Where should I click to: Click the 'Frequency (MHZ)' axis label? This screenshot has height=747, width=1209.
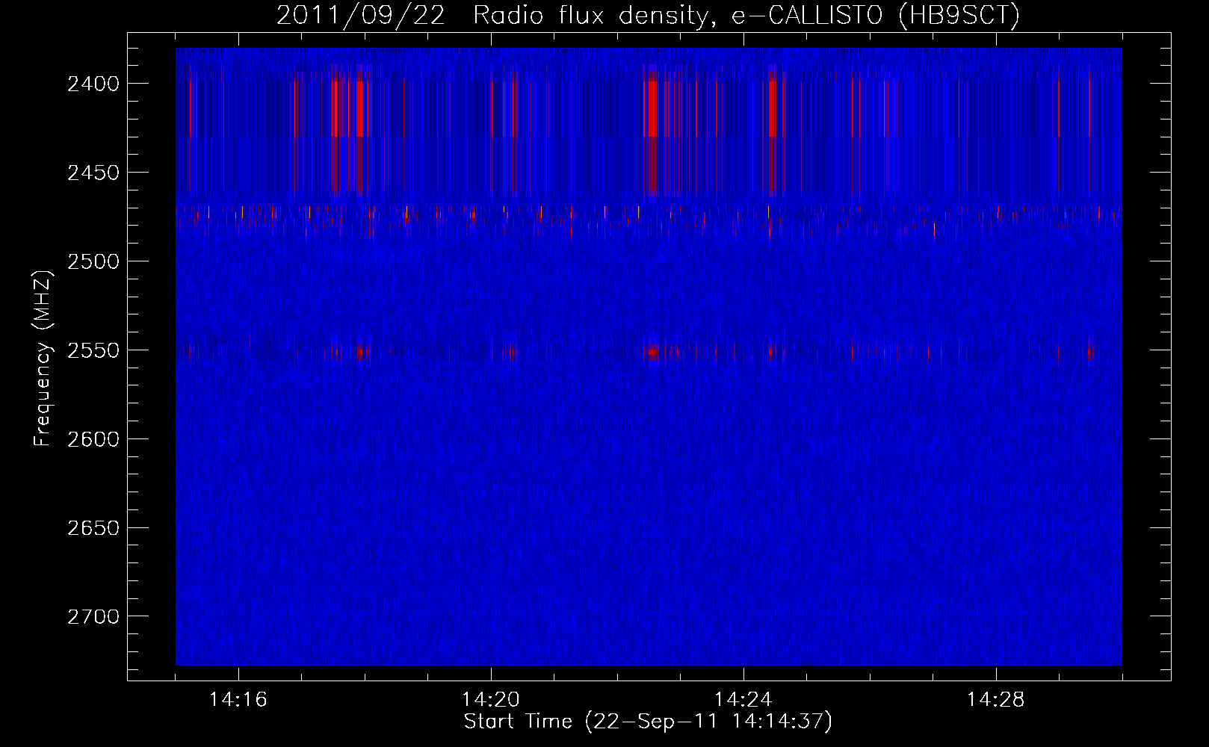pos(43,359)
